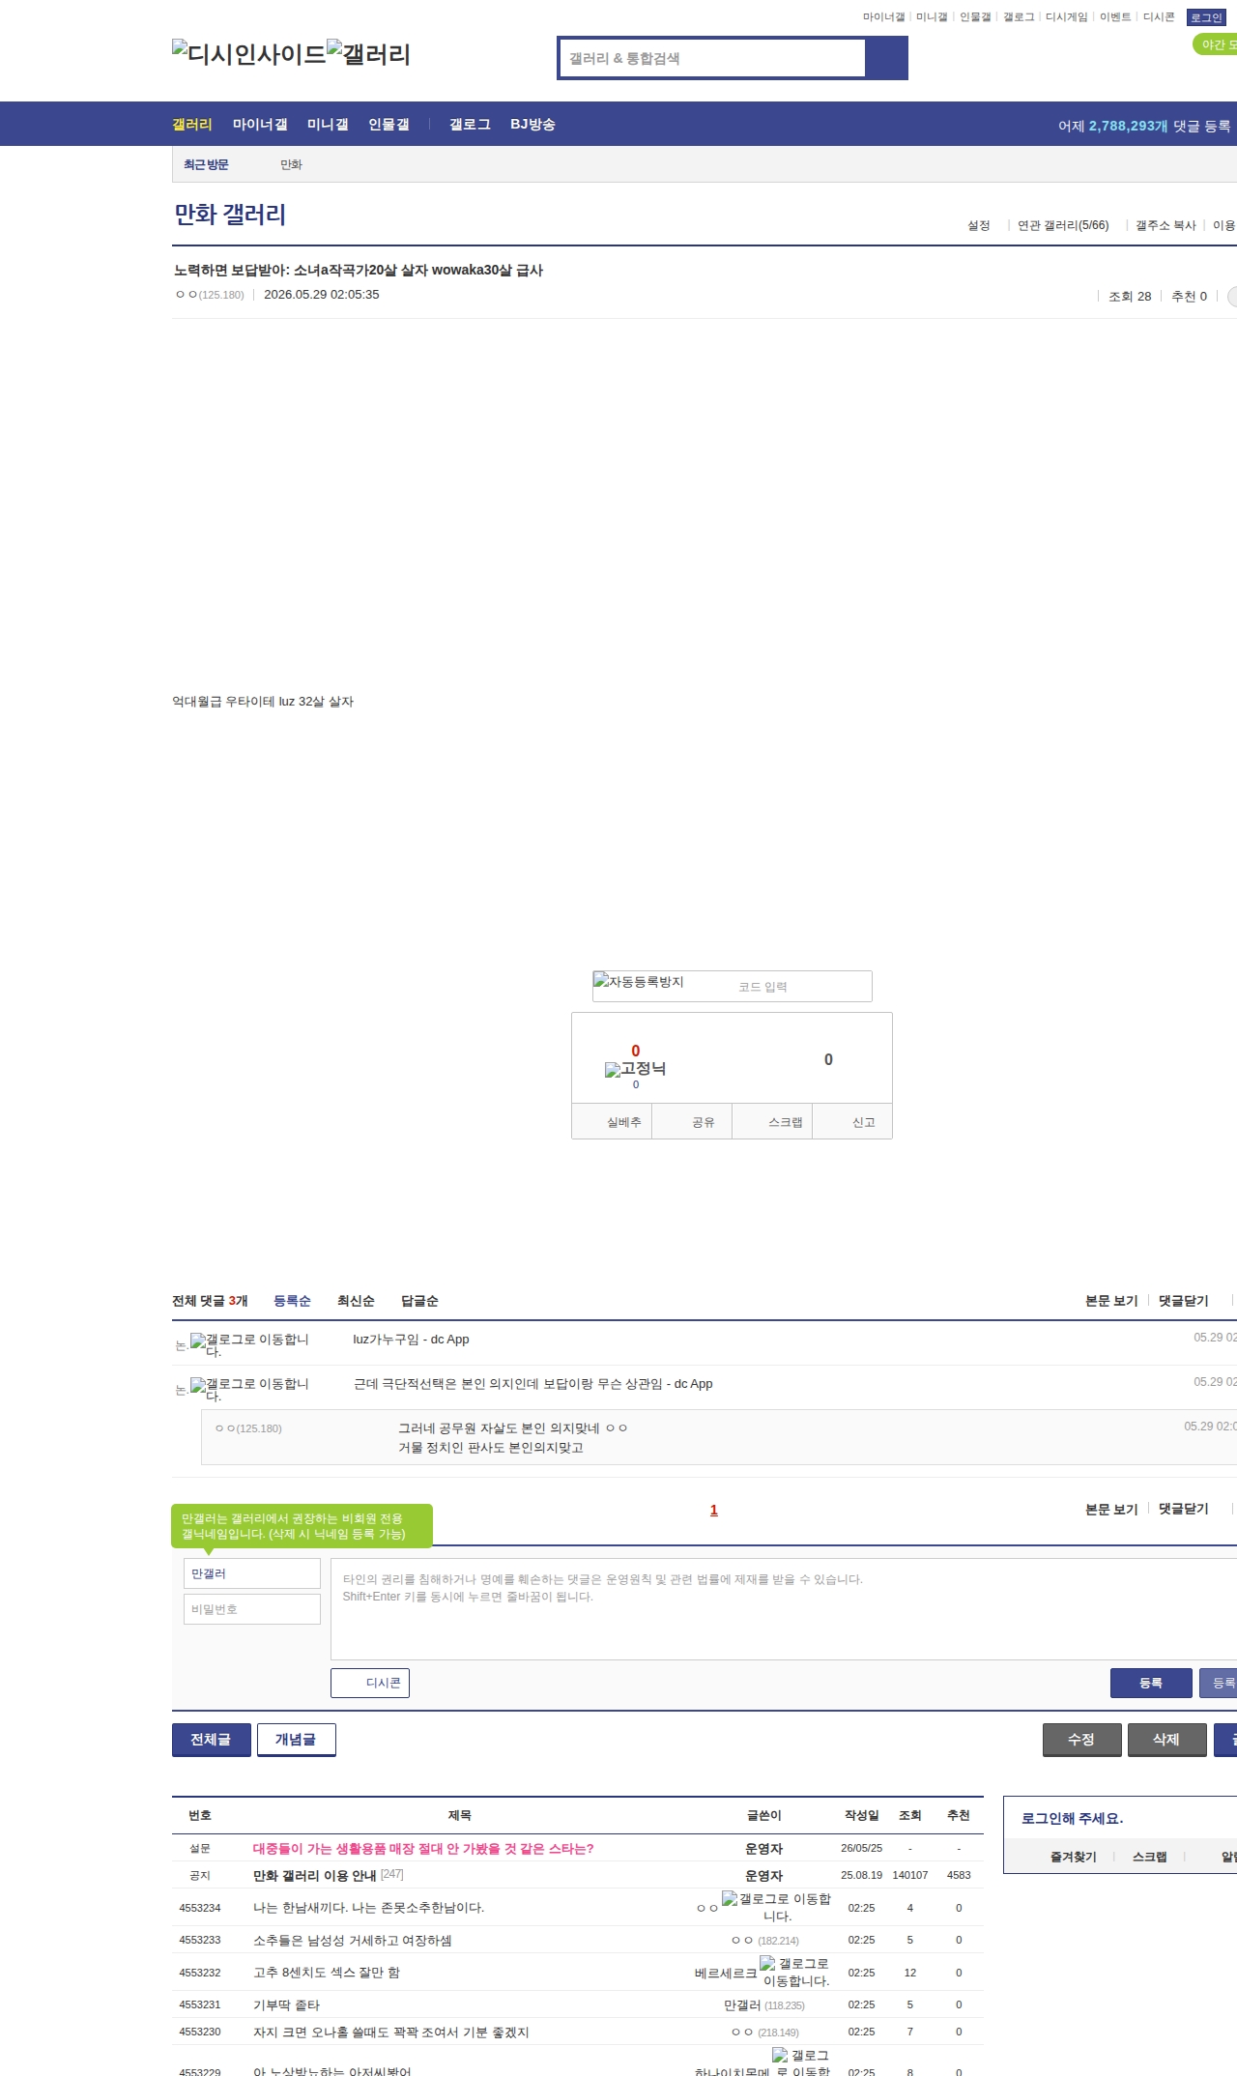Click 로그인해 주세요. in the side box
Screen dimensions: 1237x2076
1072,1818
